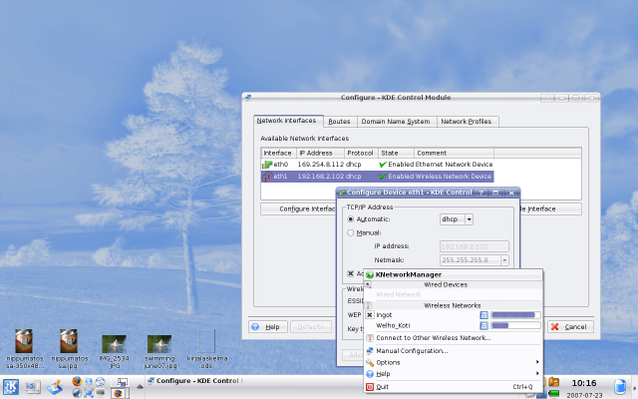The height and width of the screenshot is (399, 638).
Task: Click the Help button in Configure window
Action: click(x=268, y=327)
